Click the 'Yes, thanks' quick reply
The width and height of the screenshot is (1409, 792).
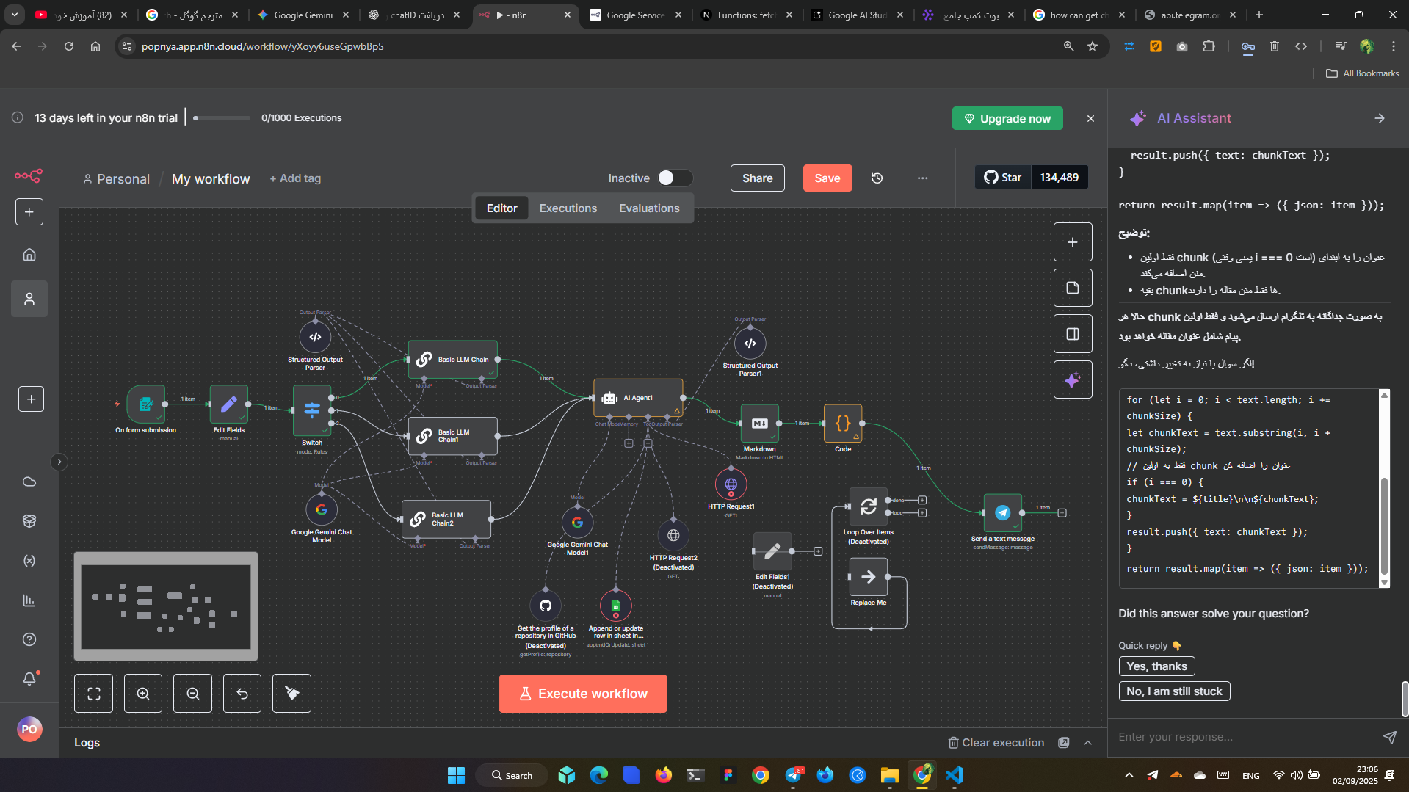click(x=1156, y=666)
